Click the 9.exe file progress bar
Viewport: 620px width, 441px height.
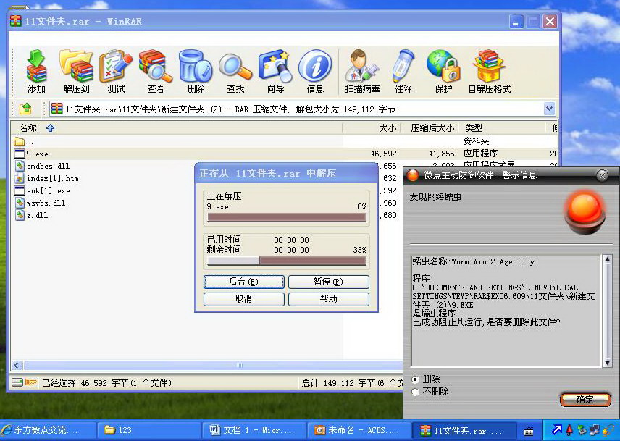coord(287,218)
